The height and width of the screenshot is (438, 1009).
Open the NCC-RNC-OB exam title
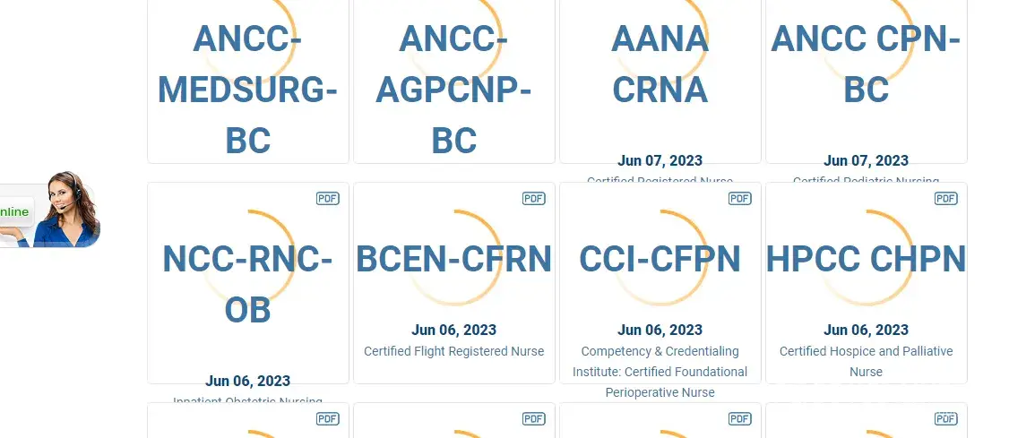[x=248, y=284]
